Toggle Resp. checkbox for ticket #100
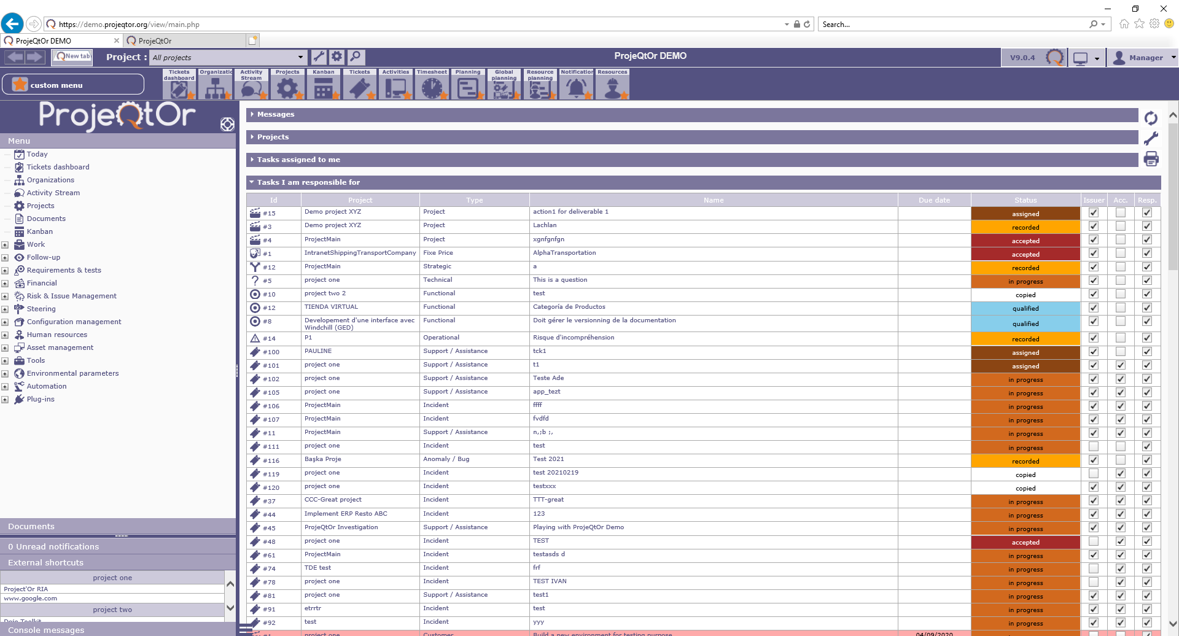 pos(1146,352)
